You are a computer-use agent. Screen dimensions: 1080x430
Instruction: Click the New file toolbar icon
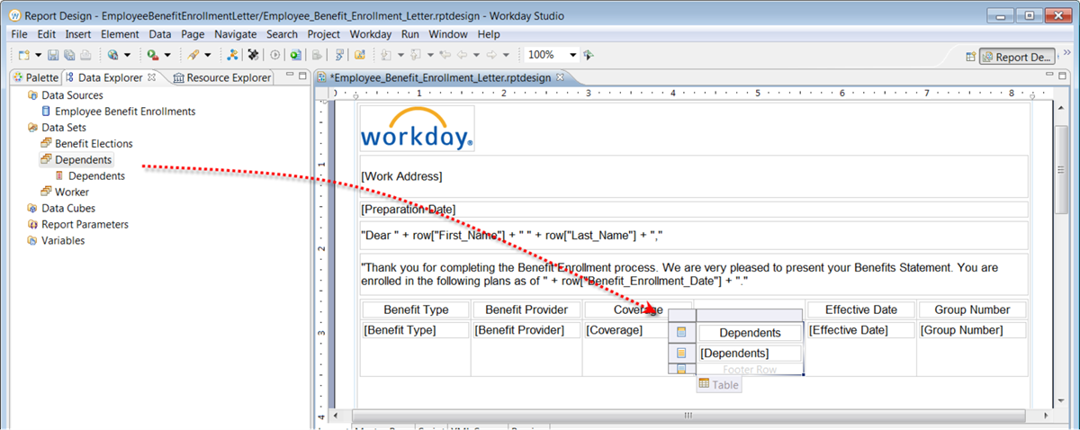[22, 55]
